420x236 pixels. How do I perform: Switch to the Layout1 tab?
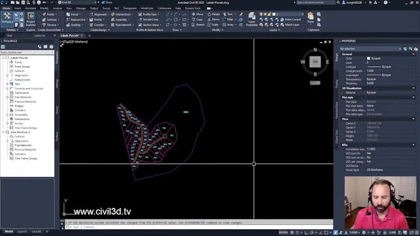[22, 231]
